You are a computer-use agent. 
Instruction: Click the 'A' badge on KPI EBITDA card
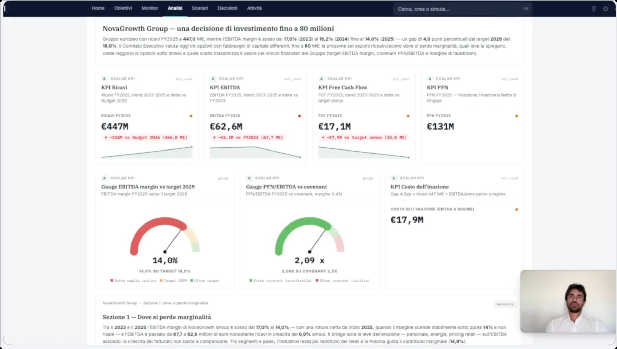(x=213, y=79)
